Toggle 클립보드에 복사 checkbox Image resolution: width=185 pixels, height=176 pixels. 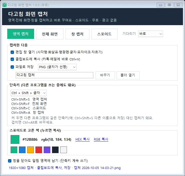click(12, 59)
